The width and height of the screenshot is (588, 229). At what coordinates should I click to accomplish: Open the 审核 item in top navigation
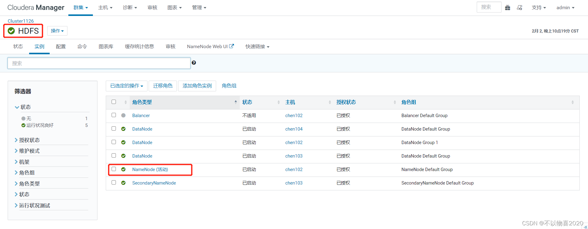152,8
